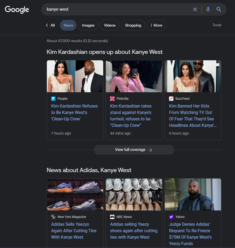Open the Shopping tab
The image size is (235, 248).
[x=133, y=25]
